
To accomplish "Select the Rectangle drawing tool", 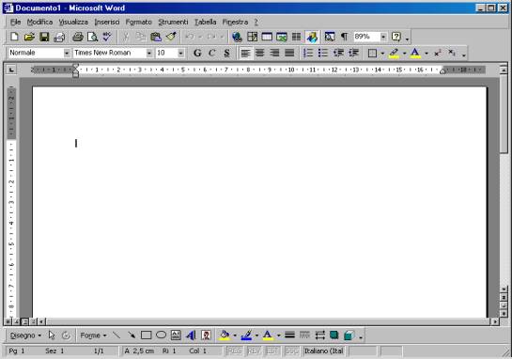I will [146, 336].
